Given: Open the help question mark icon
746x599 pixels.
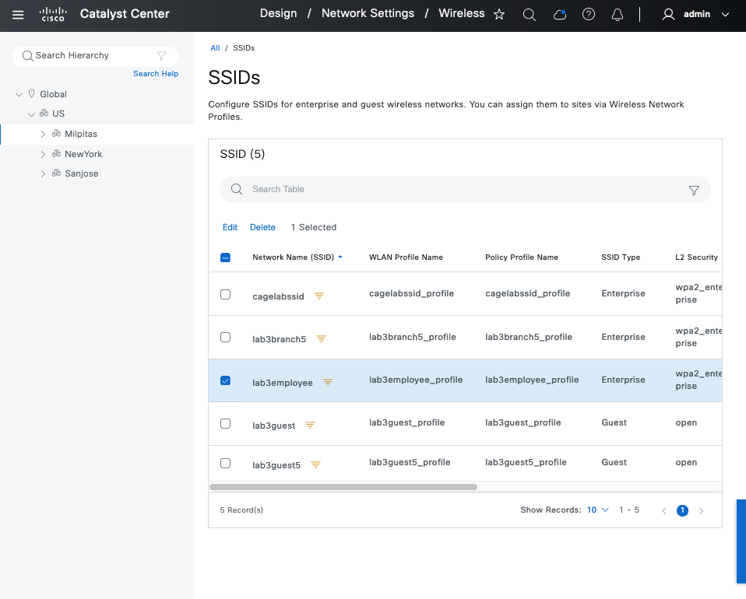Looking at the screenshot, I should point(589,15).
